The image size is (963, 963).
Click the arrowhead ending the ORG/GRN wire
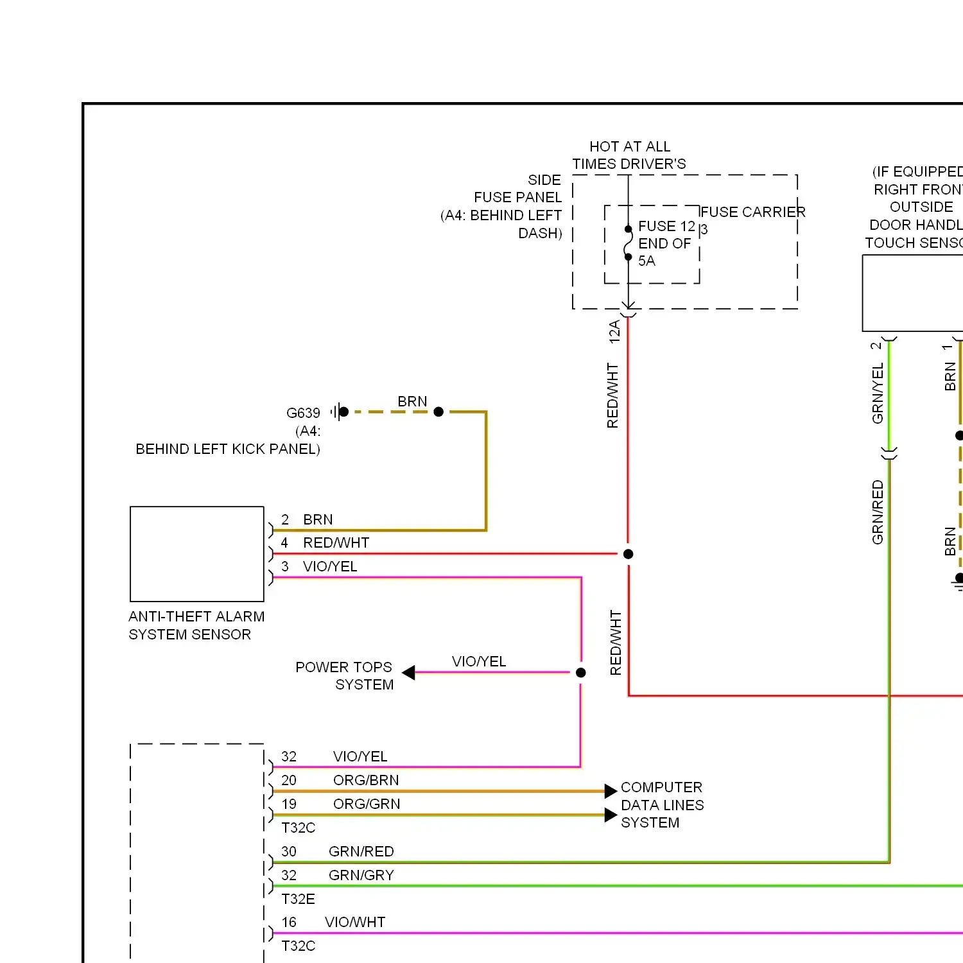click(x=611, y=815)
